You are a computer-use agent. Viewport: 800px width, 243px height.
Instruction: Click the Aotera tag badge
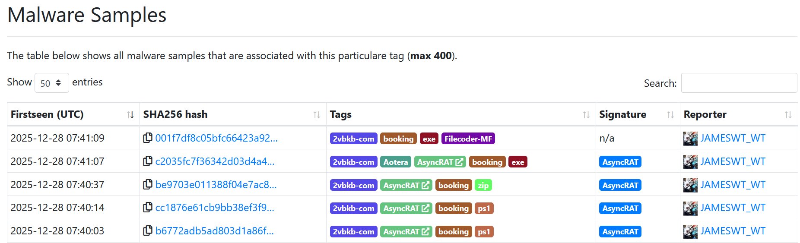pos(395,162)
